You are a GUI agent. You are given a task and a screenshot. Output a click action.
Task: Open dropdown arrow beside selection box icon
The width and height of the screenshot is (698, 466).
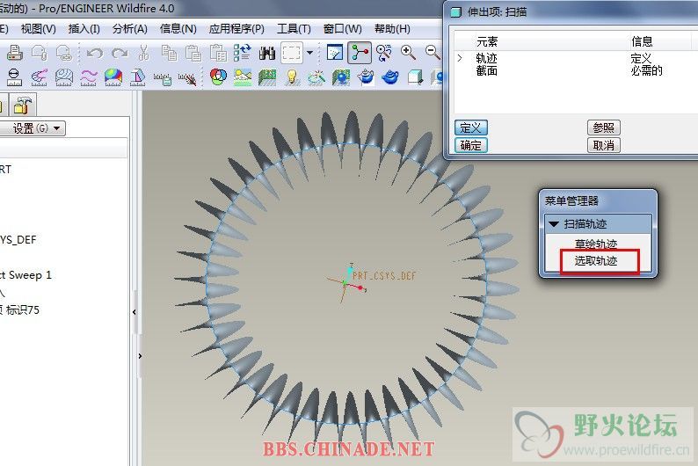click(309, 53)
